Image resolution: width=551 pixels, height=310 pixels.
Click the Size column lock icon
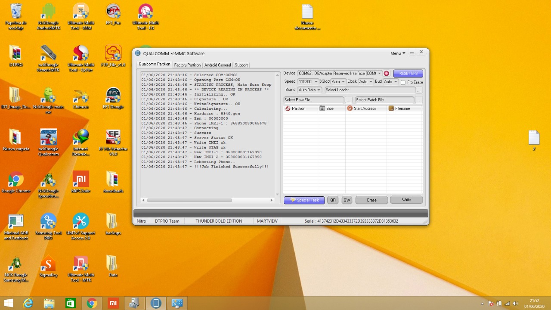pos(322,108)
